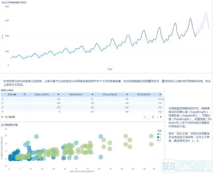Click the PETALLENGTH column header text

tap(110, 94)
